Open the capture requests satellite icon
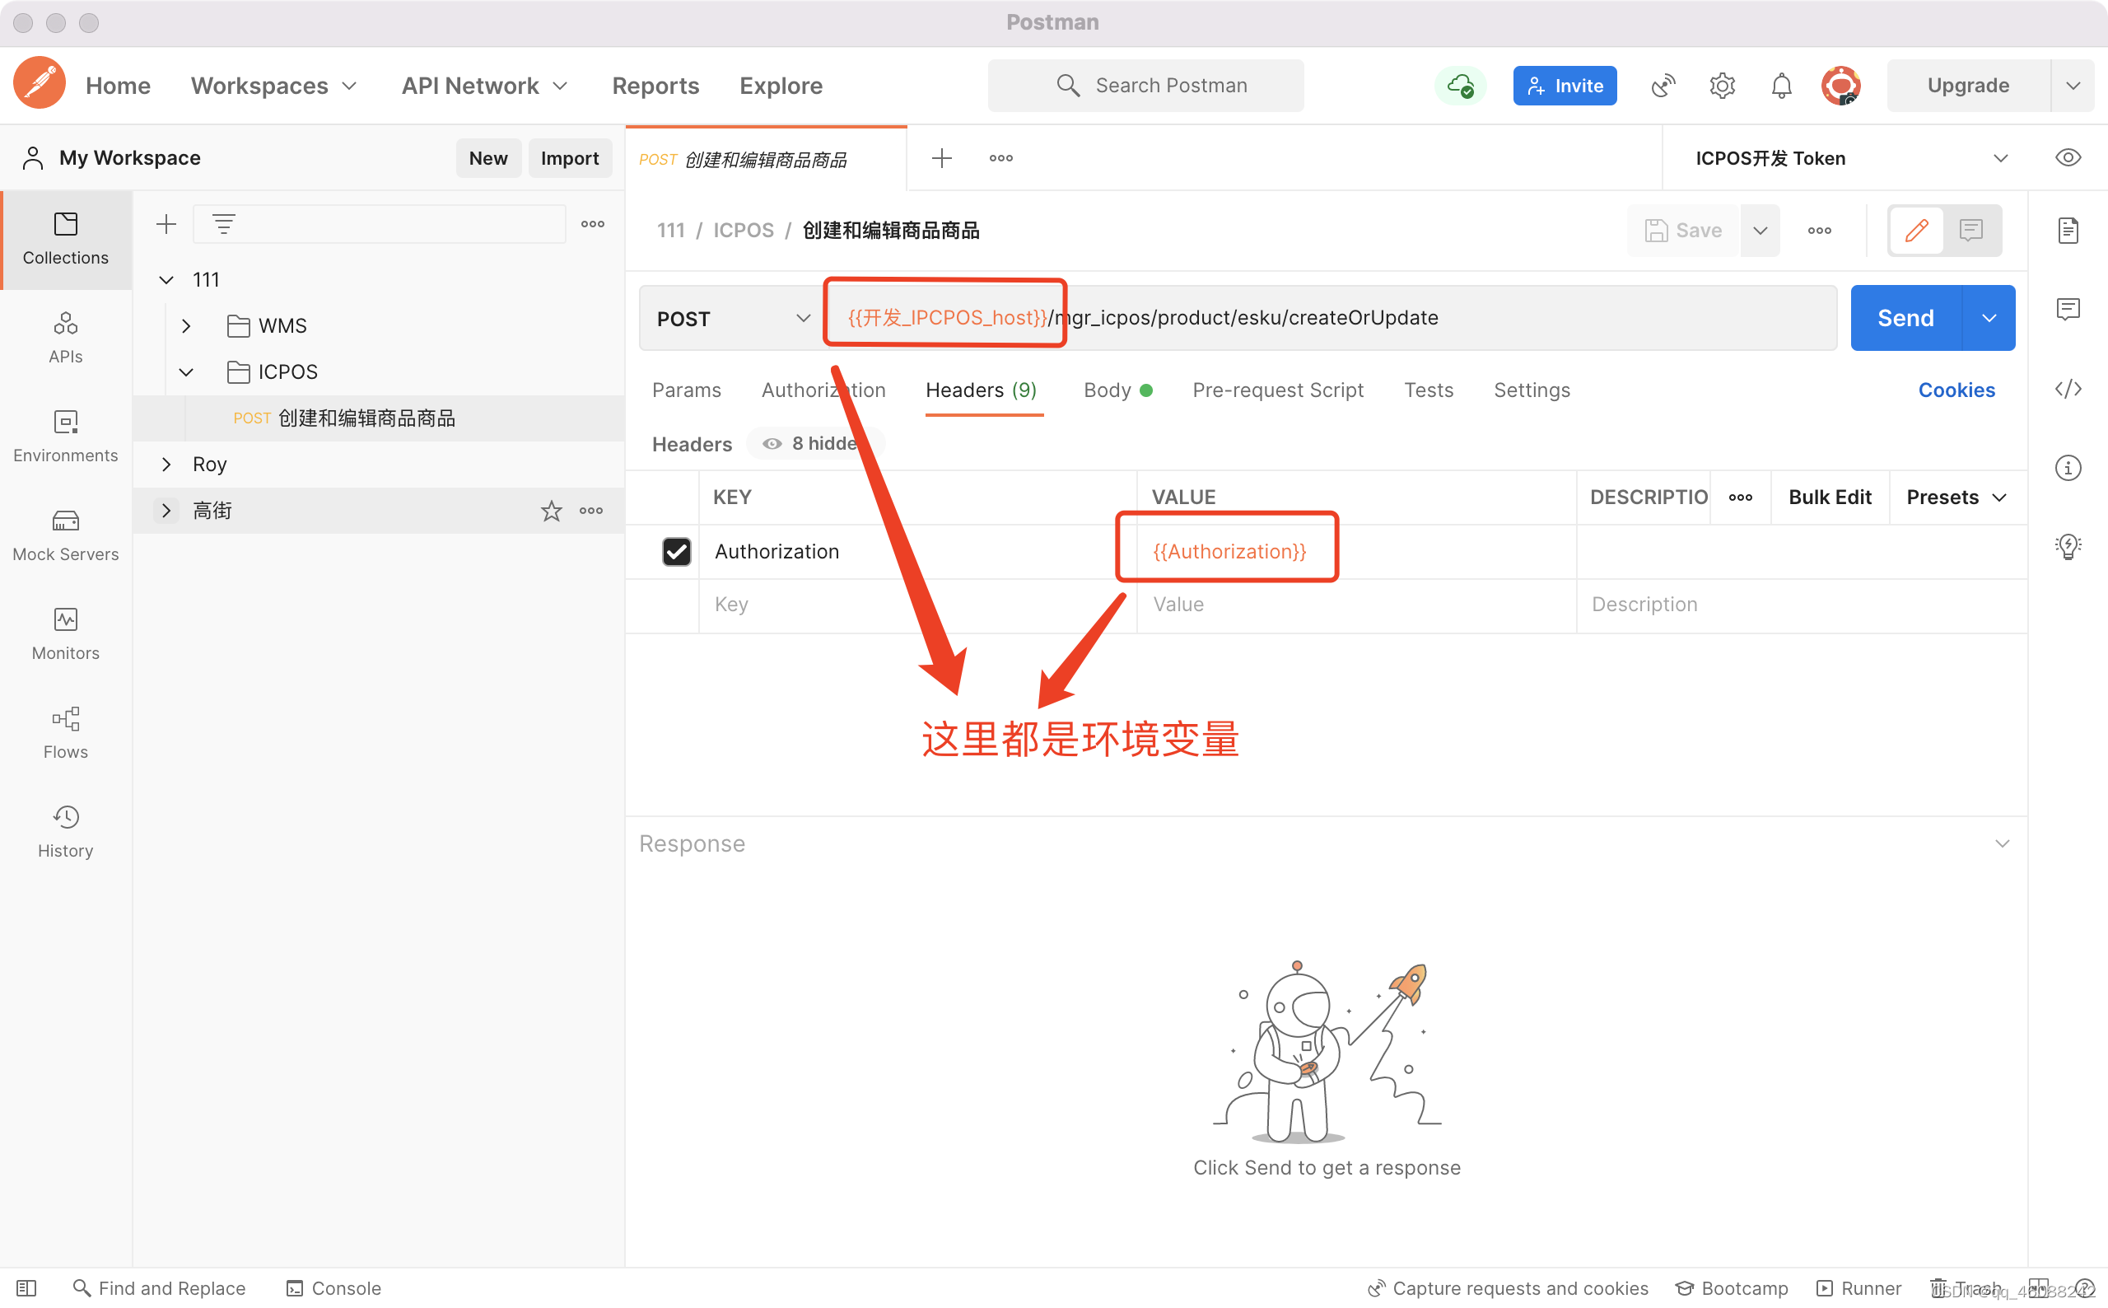The image size is (2108, 1308). tap(1663, 86)
